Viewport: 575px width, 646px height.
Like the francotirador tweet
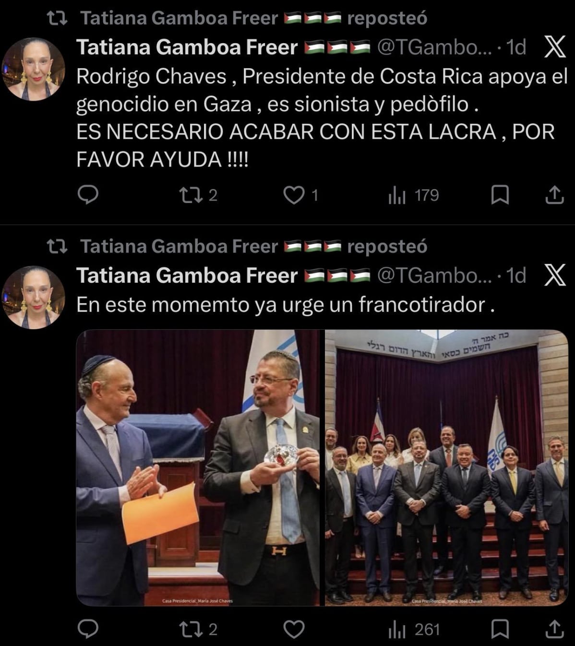tap(294, 629)
